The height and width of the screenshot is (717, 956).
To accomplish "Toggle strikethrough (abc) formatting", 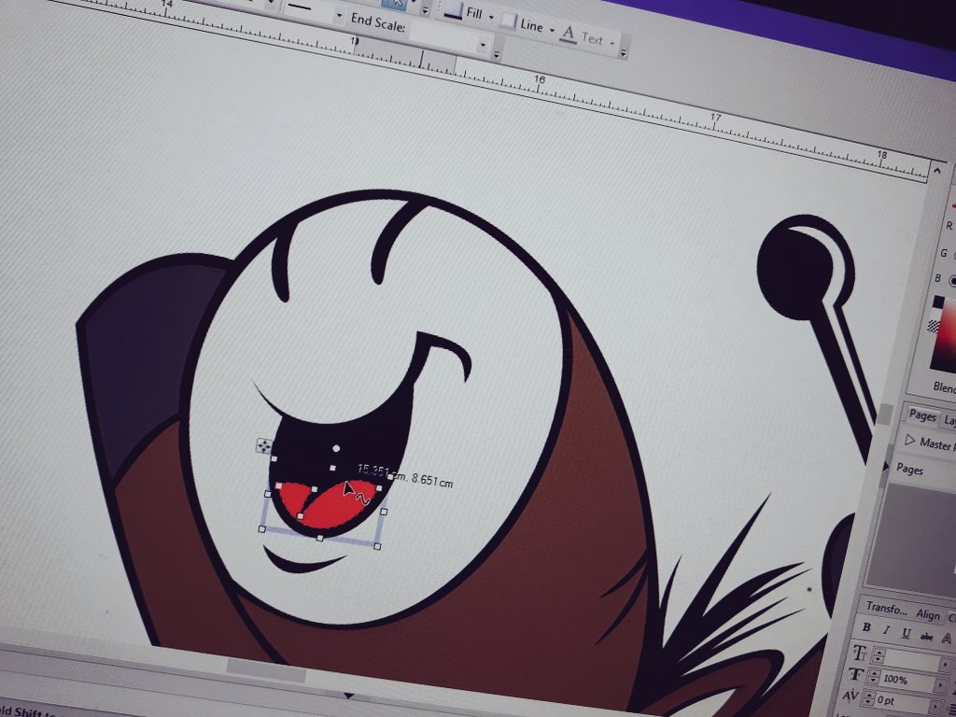I will (926, 637).
